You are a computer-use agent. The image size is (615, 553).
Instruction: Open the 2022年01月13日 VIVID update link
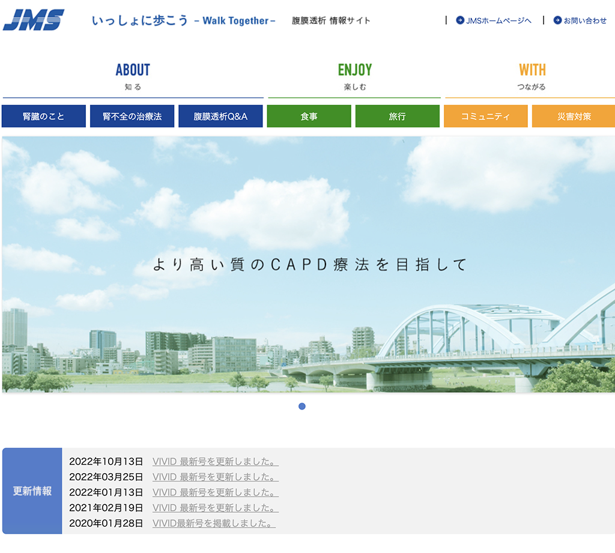tap(215, 492)
